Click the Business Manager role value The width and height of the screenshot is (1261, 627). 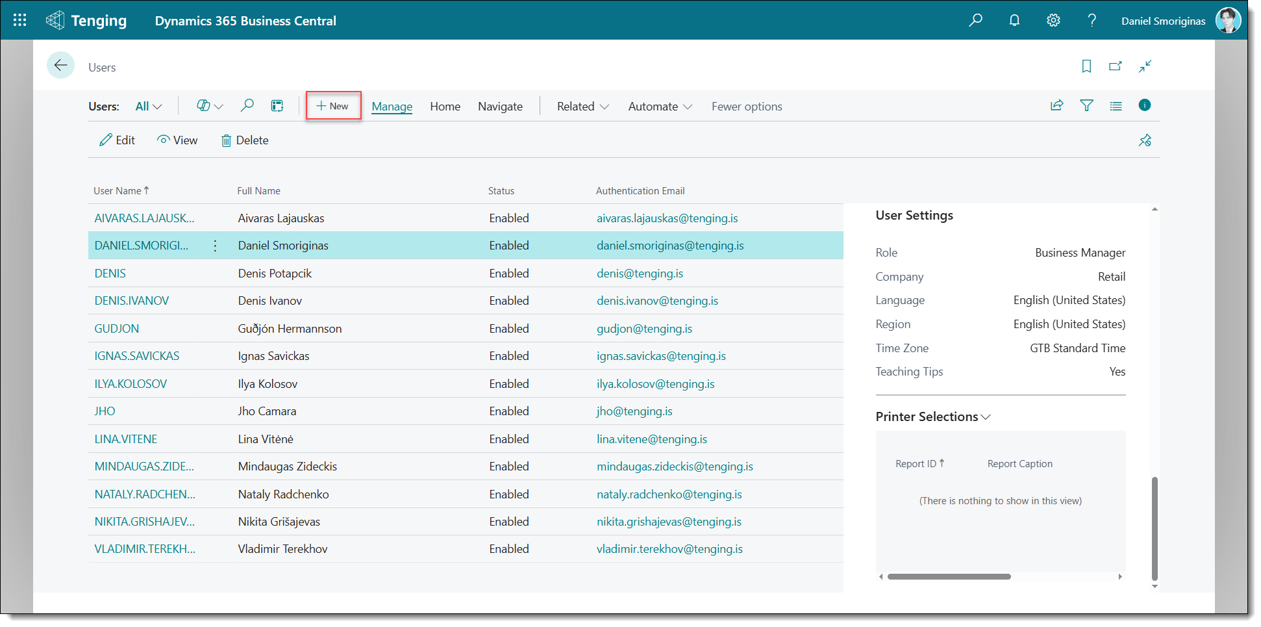(1080, 253)
